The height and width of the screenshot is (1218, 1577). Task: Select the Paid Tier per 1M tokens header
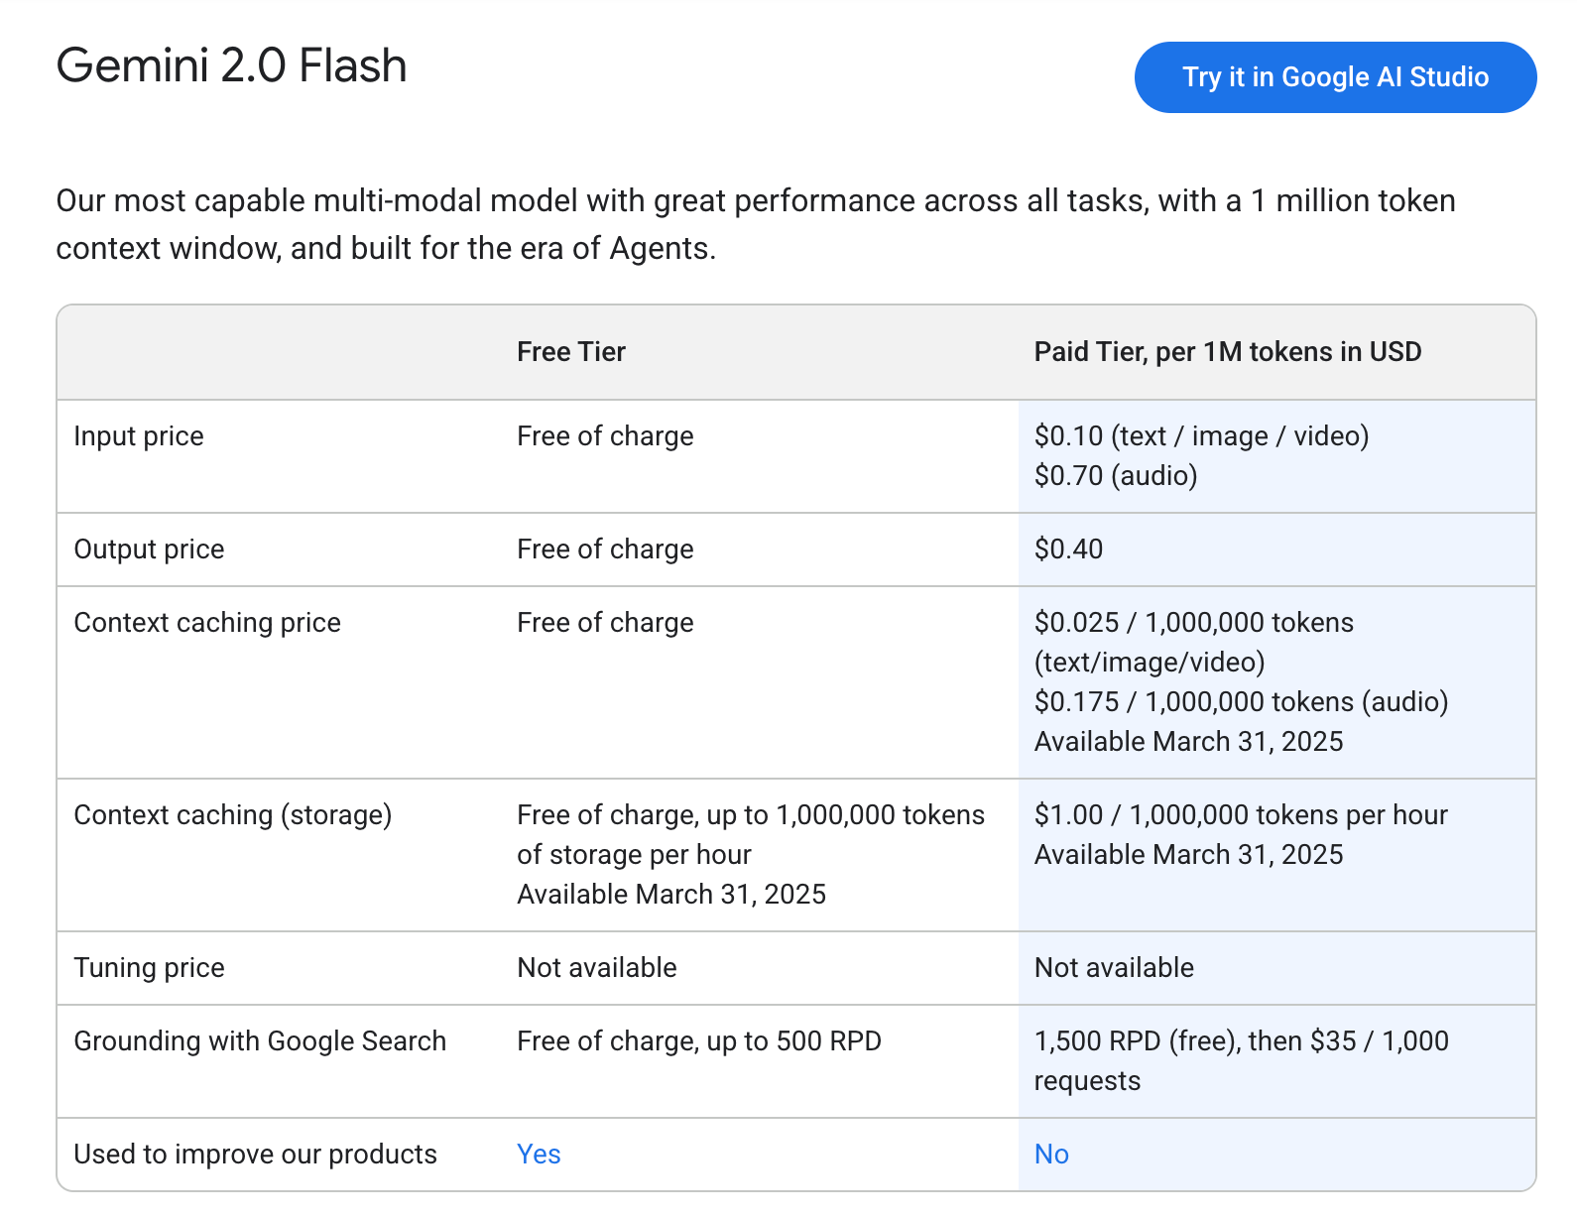tap(1227, 352)
